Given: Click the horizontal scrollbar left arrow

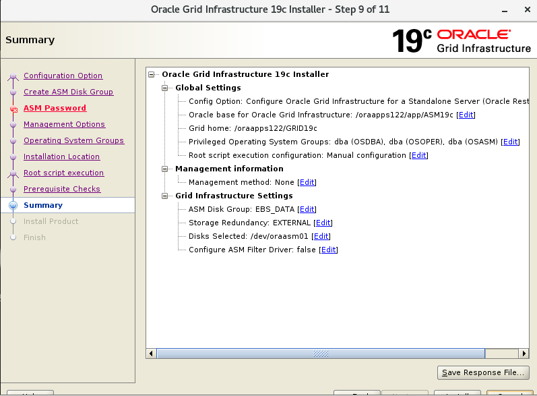Looking at the screenshot, I should 151,353.
